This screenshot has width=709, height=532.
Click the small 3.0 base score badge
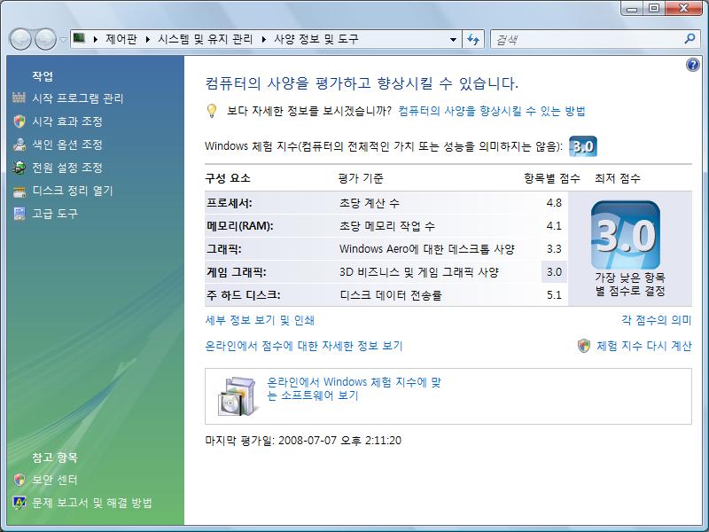coord(583,146)
